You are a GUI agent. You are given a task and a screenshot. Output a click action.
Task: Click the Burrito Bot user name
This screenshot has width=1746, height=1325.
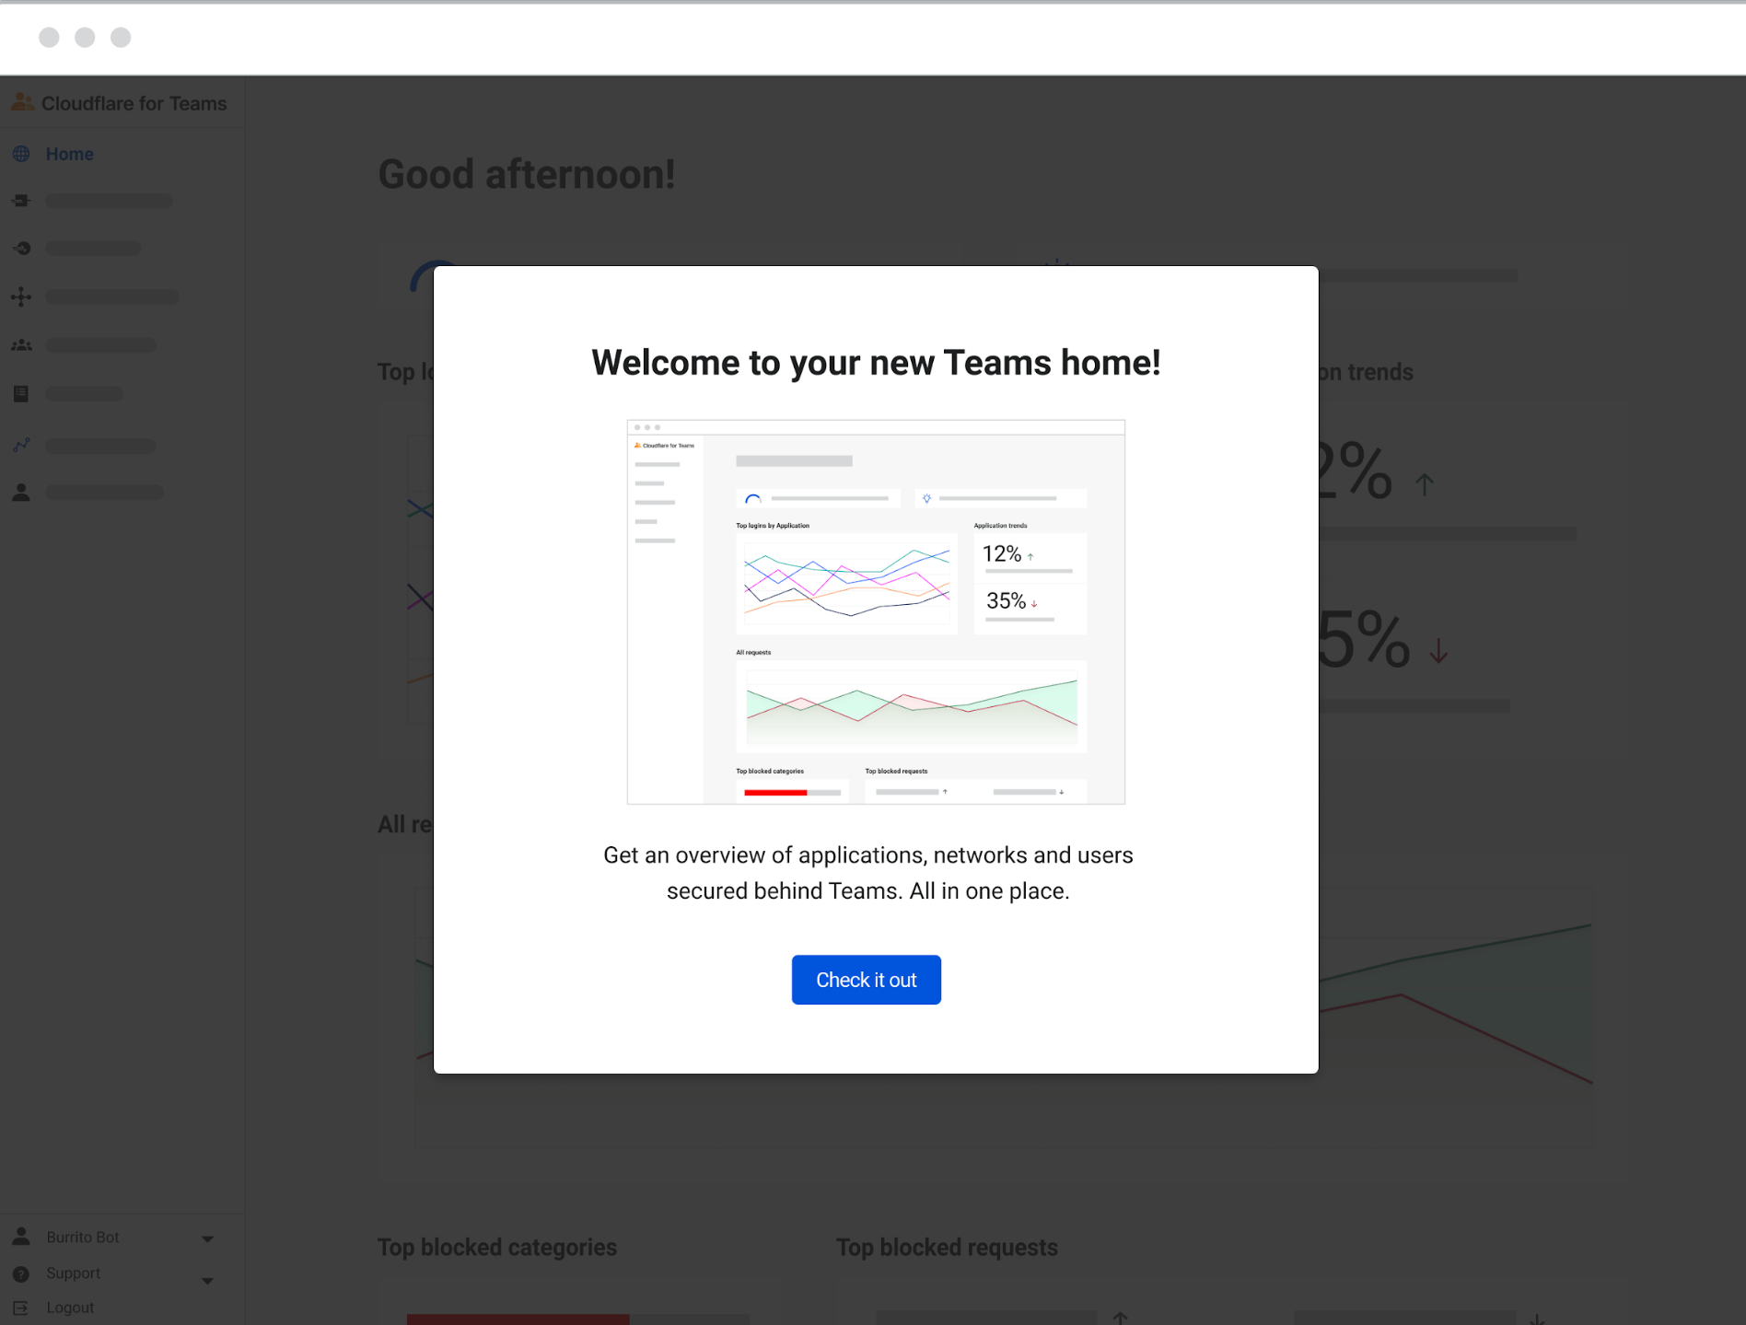83,1238
